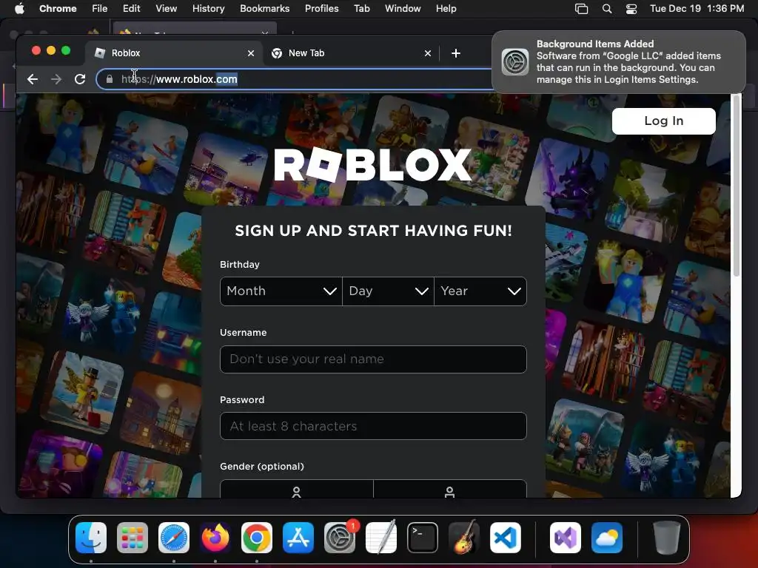
Task: Open Launchpad from the dock
Action: (133, 538)
